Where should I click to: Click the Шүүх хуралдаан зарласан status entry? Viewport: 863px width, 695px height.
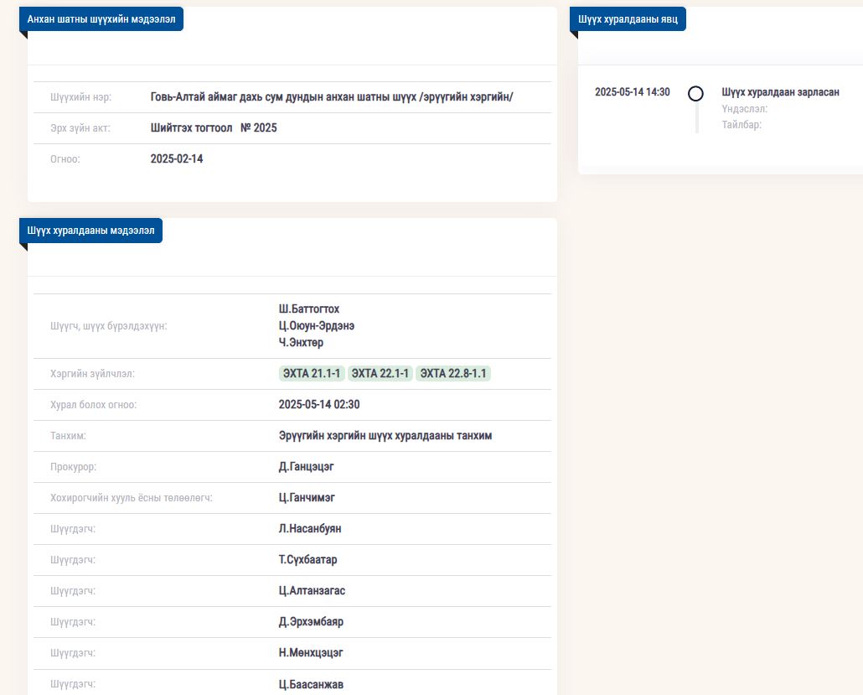[780, 92]
